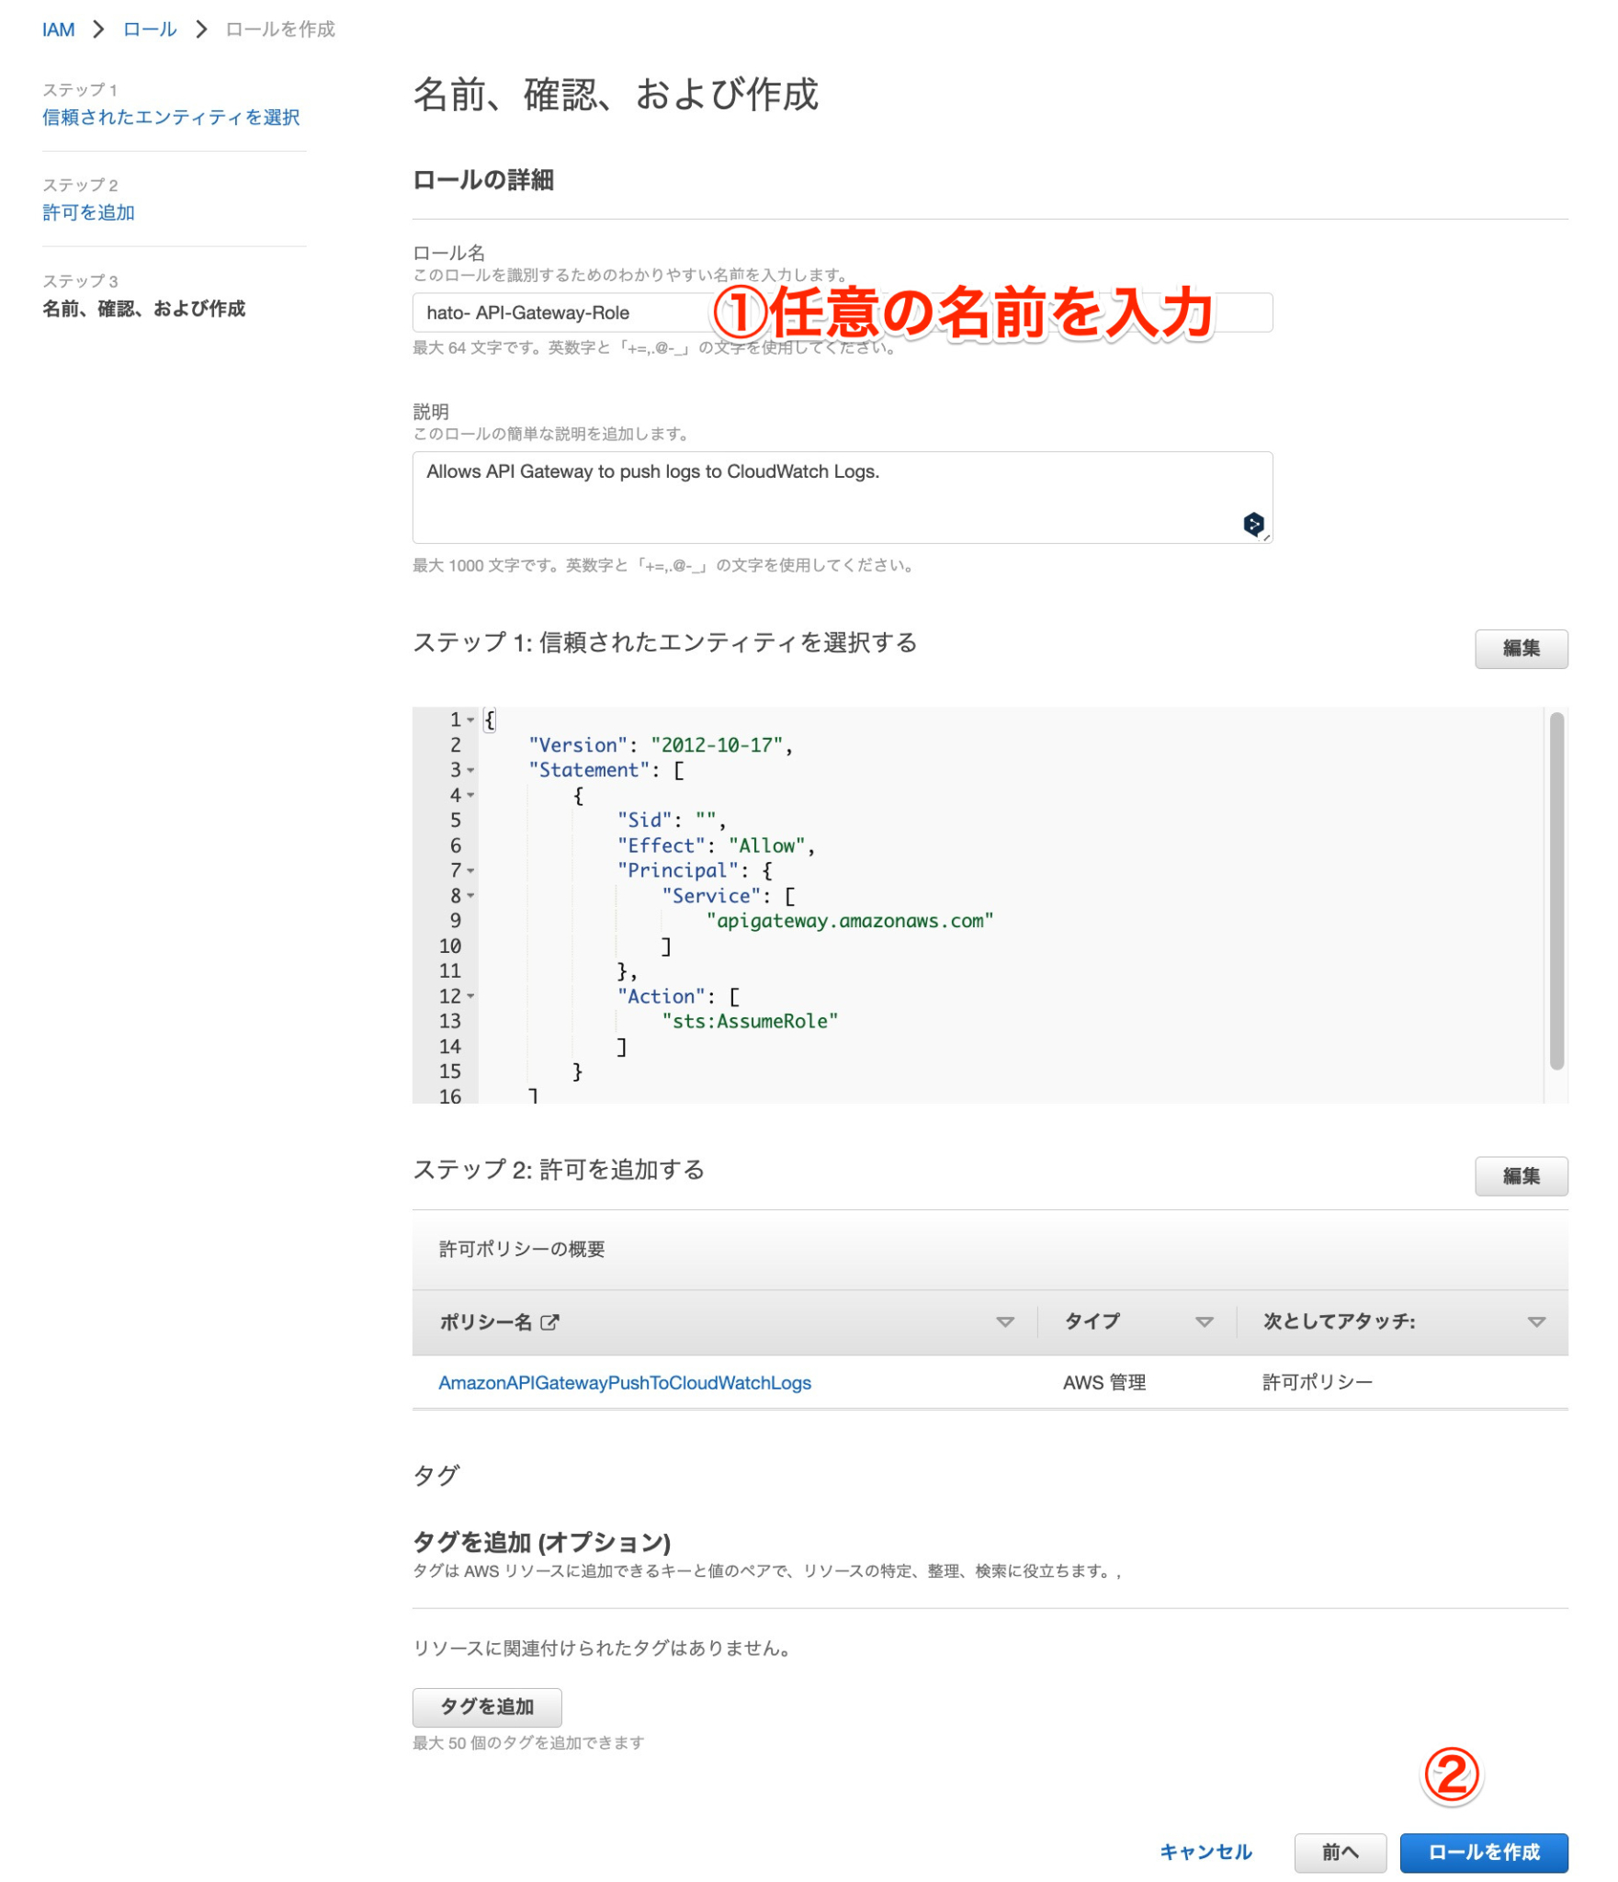Collapse the Principal block at line 7
The image size is (1618, 1882).
pos(470,870)
